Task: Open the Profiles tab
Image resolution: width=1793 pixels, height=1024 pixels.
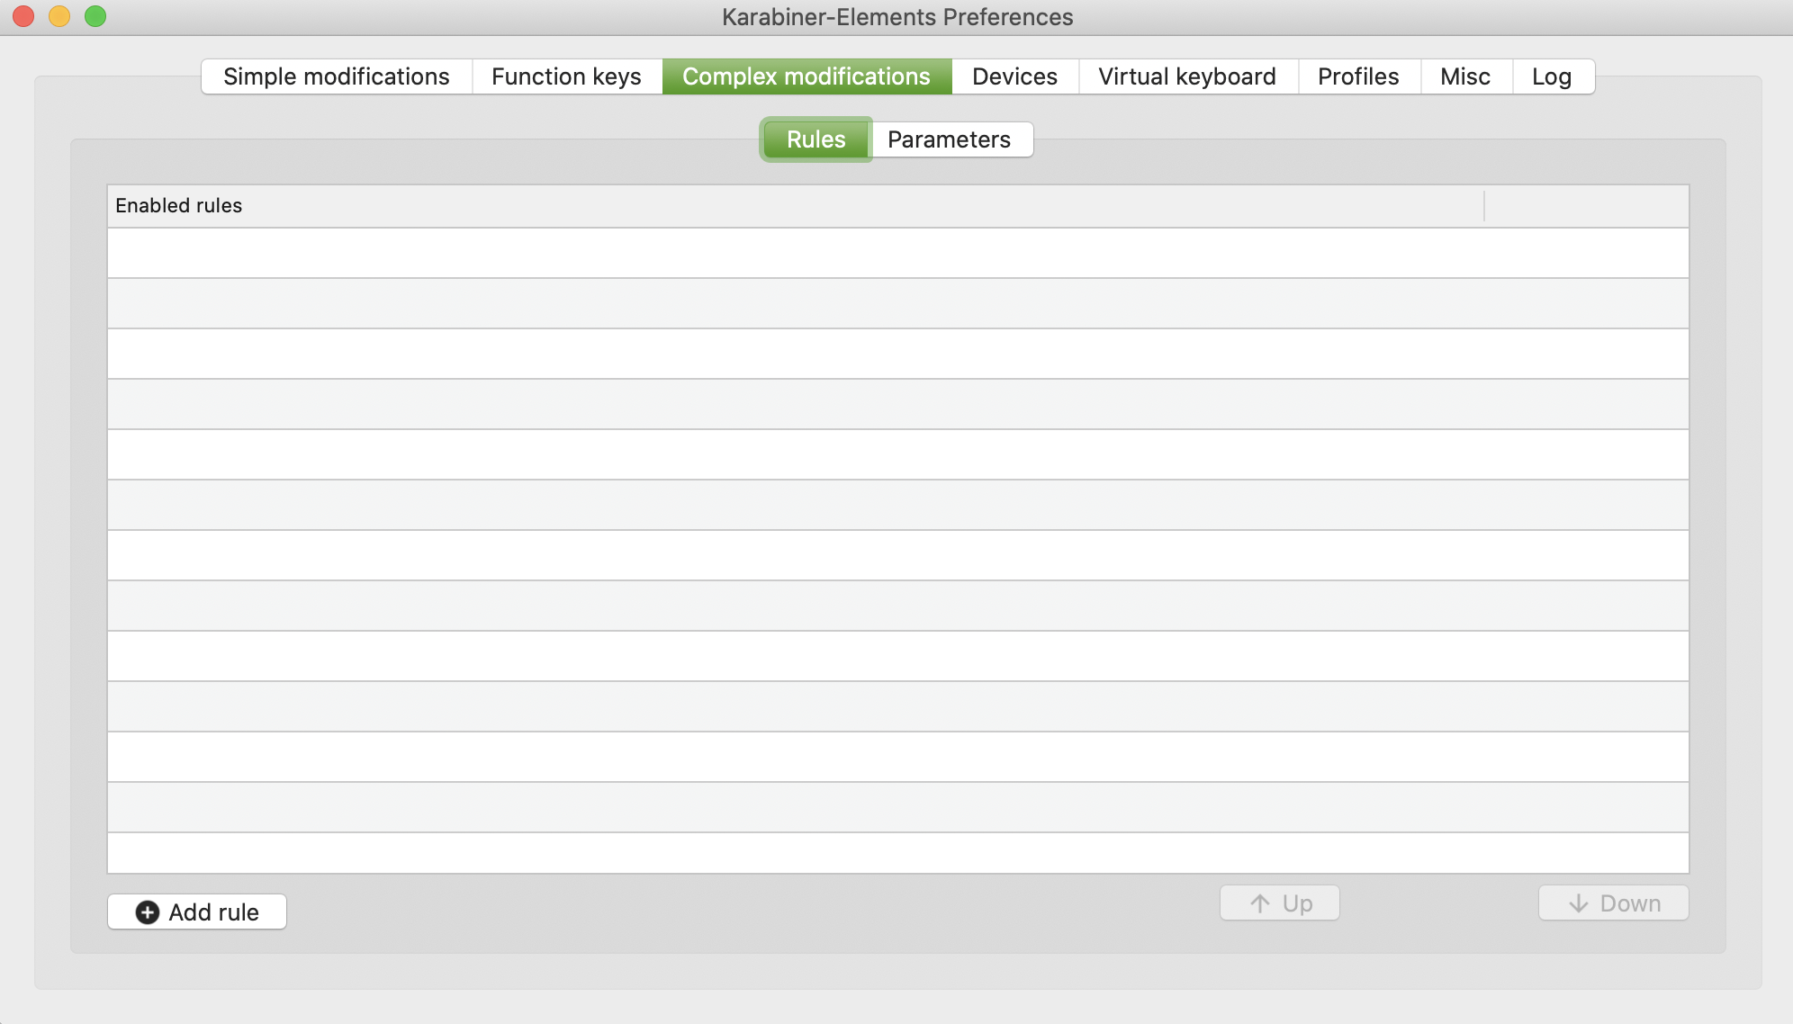Action: 1358,76
